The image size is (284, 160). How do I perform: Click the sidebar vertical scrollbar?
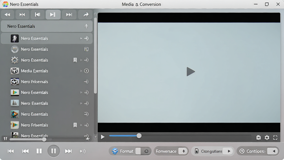point(95,55)
